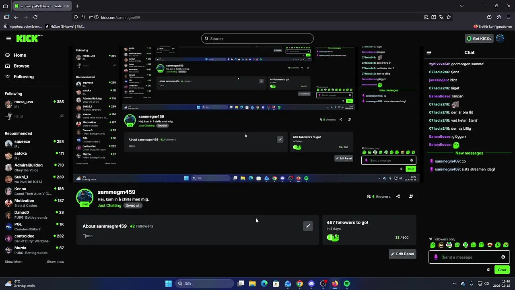Image resolution: width=515 pixels, height=290 pixels.
Task: Collapse the chat panel with arrow icon
Action: click(429, 52)
